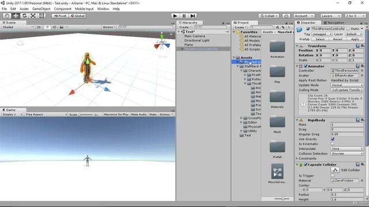This screenshot has width=369, height=207.
Task: Click the prefab Apply button
Action: pos(355,39)
